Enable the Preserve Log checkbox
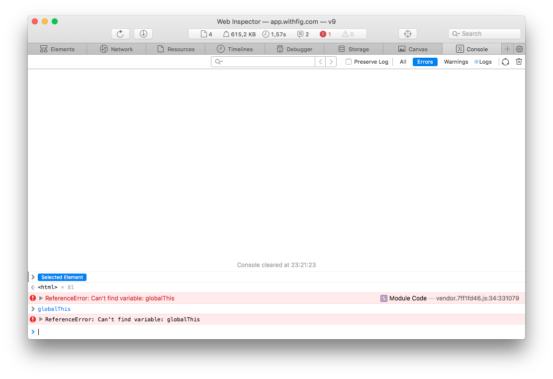Screen dimensions: 553x379 [x=348, y=61]
